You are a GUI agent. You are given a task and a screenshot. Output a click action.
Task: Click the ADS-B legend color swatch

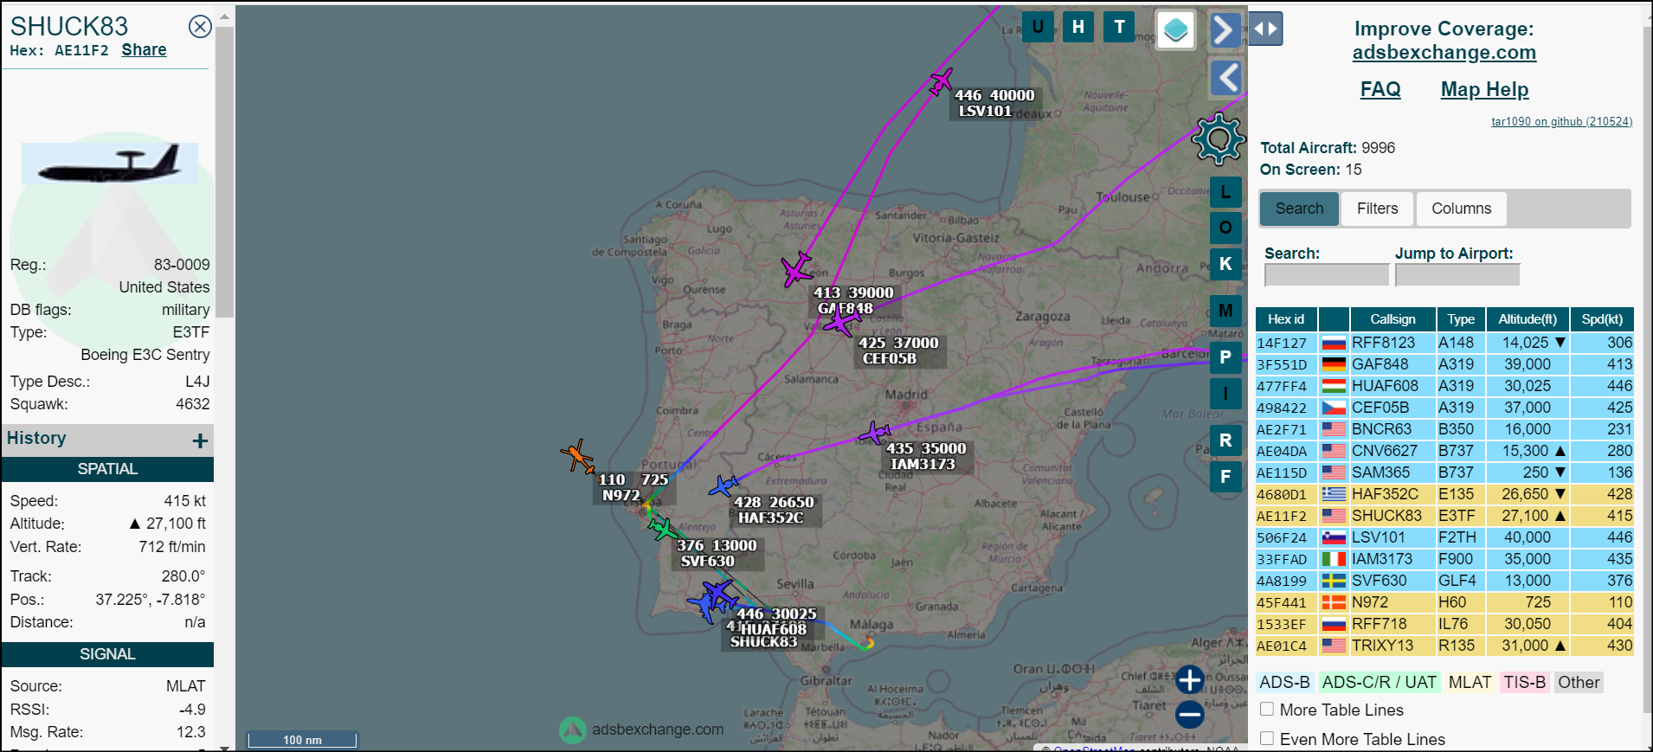(x=1284, y=683)
